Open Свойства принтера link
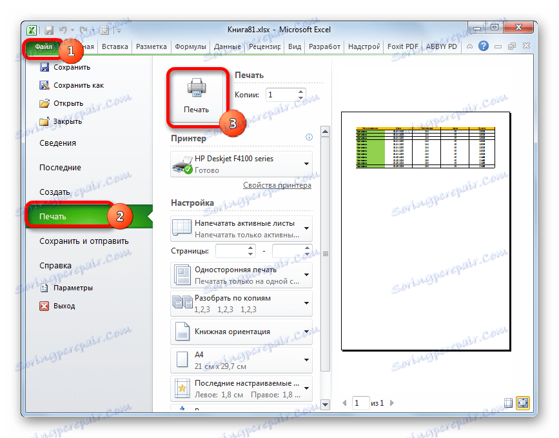Viewport: 559px width, 438px height. [x=277, y=185]
